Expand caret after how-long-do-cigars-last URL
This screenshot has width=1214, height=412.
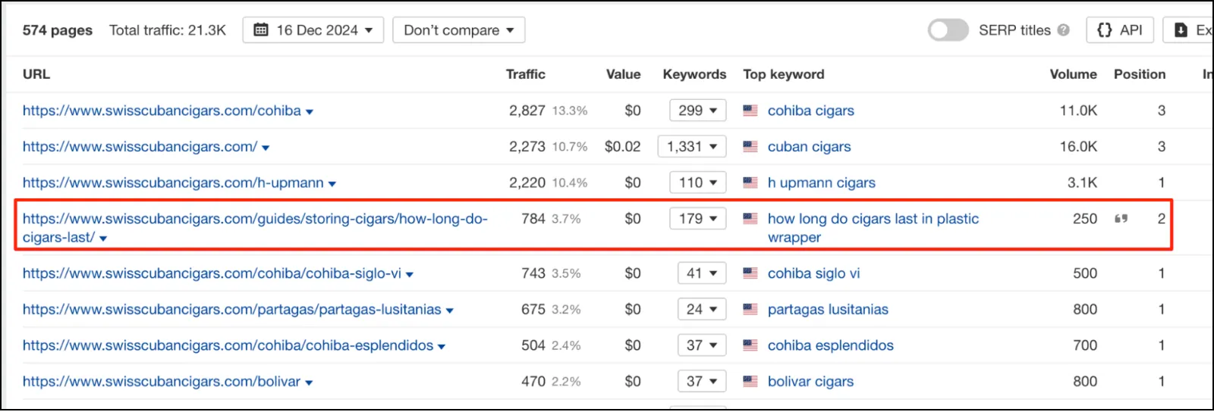(x=103, y=239)
